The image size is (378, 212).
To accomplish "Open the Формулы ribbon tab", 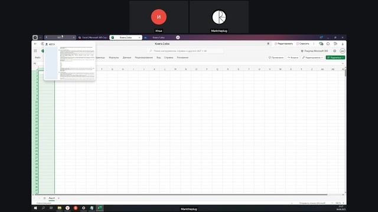I will pyautogui.click(x=114, y=58).
